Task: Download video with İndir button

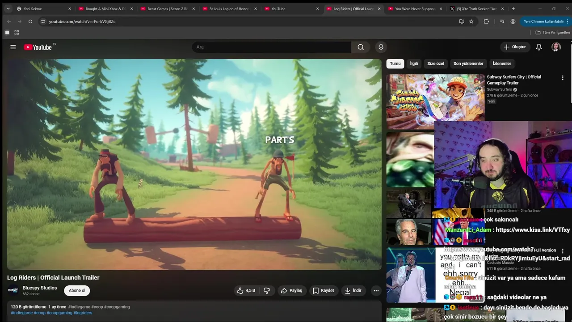Action: pos(353,291)
